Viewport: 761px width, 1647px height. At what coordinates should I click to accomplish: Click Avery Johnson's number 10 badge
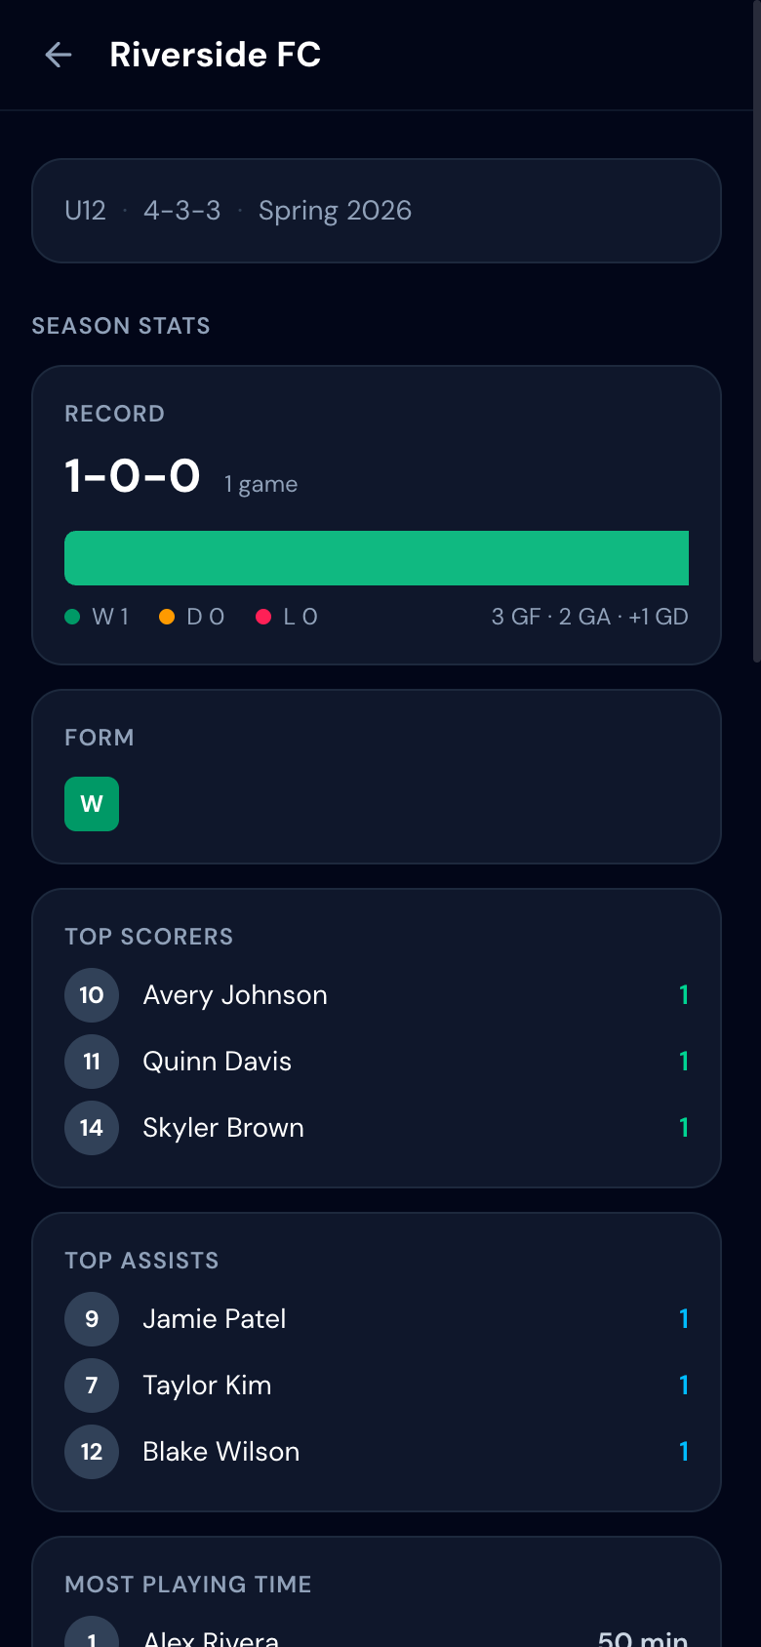click(92, 995)
